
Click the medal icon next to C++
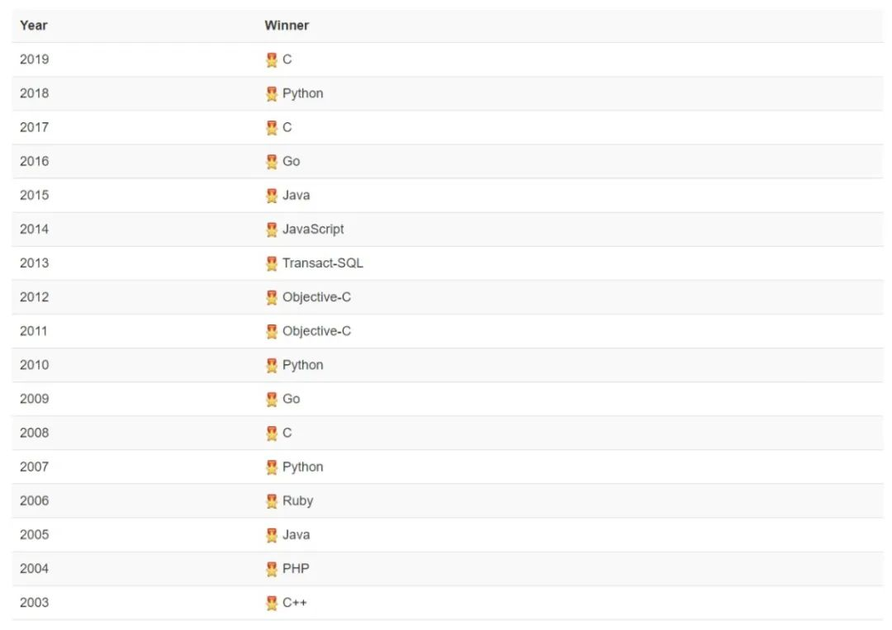272,603
